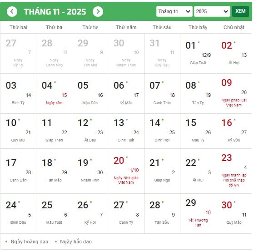Select day 12 Ất Dậu
This screenshot has height=252, width=254.
tap(90, 131)
